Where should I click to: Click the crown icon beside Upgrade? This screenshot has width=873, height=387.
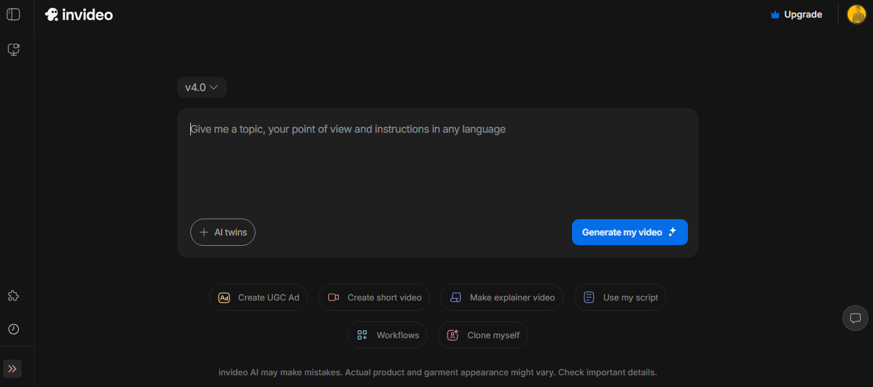775,14
